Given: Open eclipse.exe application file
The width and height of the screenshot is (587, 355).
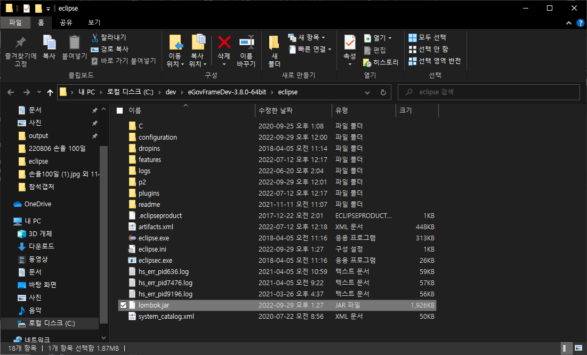Looking at the screenshot, I should pyautogui.click(x=154, y=238).
